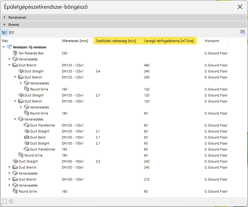Click the Fan Powered Box element icon
The image size is (248, 207).
pyautogui.click(x=15, y=53)
